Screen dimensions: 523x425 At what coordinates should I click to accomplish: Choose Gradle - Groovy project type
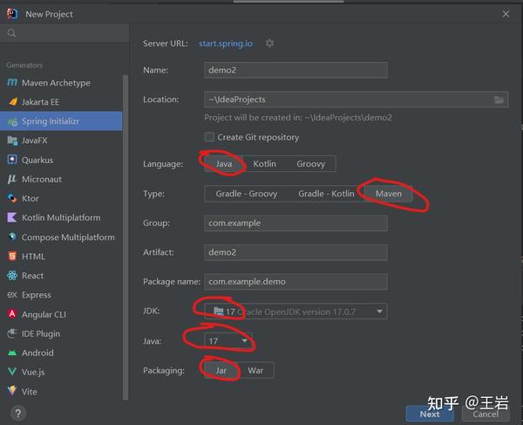(x=246, y=194)
